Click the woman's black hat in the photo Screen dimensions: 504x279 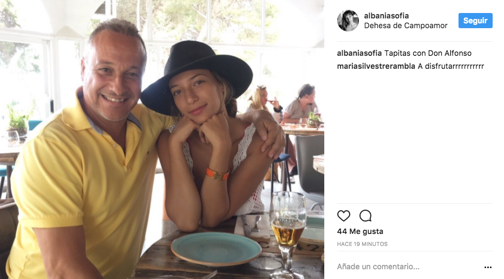pos(197,75)
